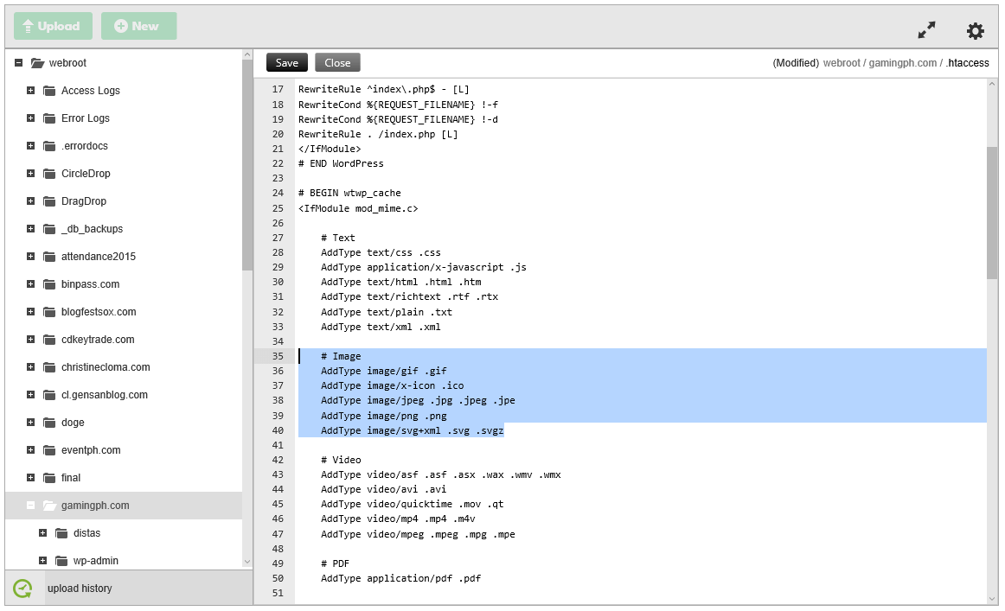Expand the Access Logs folder
The height and width of the screenshot is (611, 1005).
click(31, 90)
